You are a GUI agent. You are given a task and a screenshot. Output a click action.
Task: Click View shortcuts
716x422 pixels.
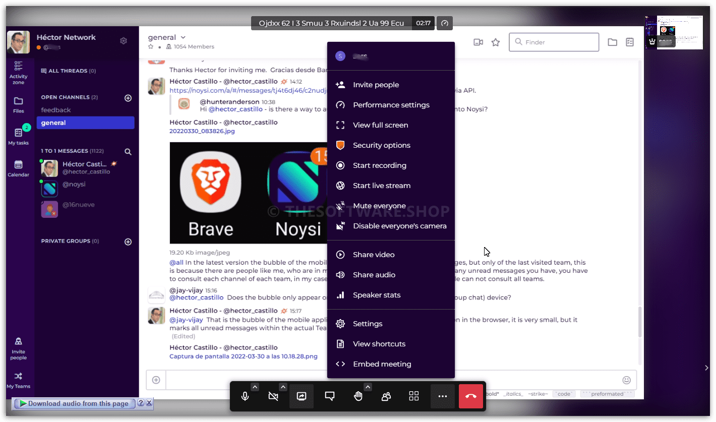coord(391,344)
